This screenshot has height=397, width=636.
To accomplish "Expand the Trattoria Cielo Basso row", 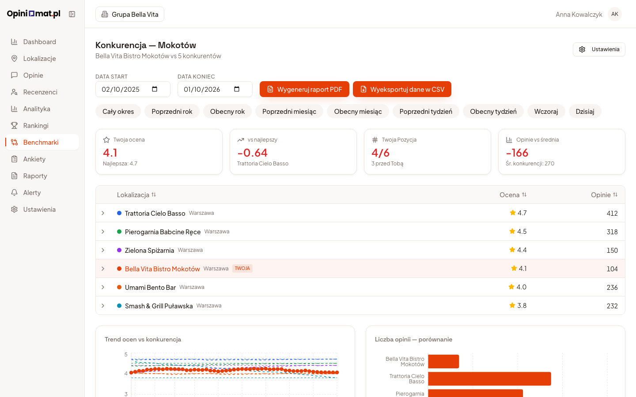I will [103, 213].
